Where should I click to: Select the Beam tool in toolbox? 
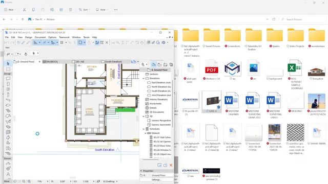pos(8,100)
